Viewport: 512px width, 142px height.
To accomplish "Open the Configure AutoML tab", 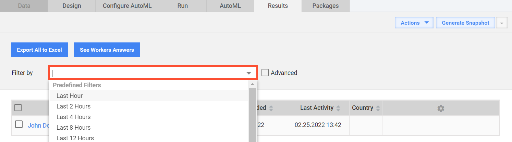I will coord(127,6).
